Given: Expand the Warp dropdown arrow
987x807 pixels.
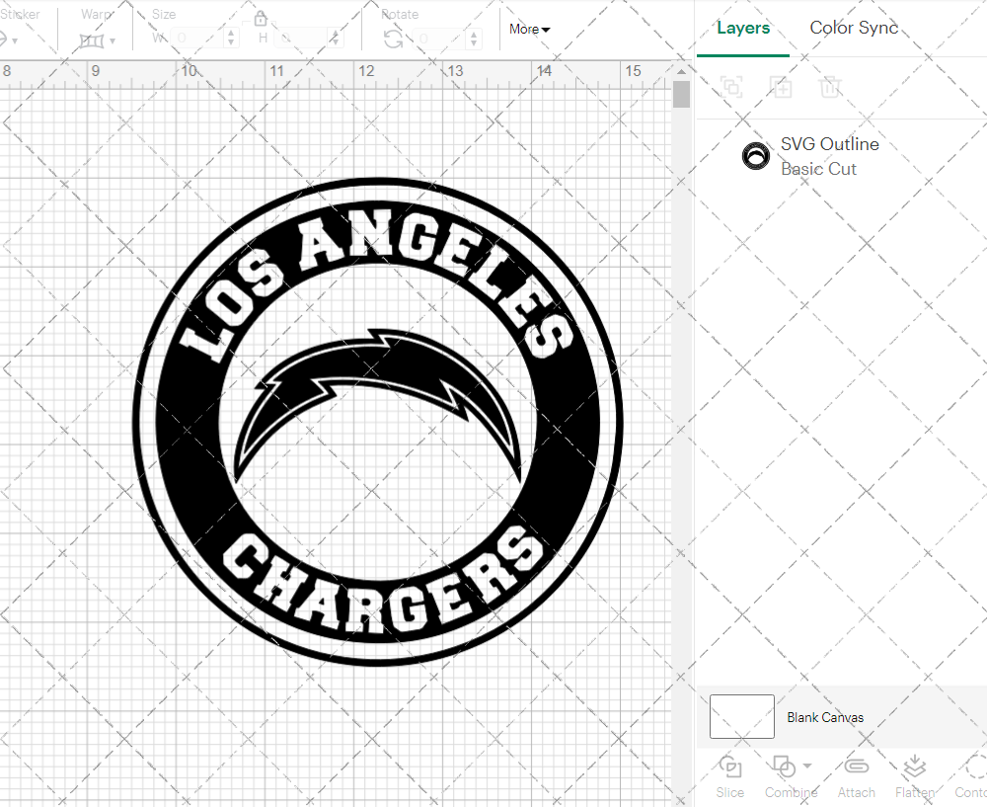Looking at the screenshot, I should click(x=113, y=40).
